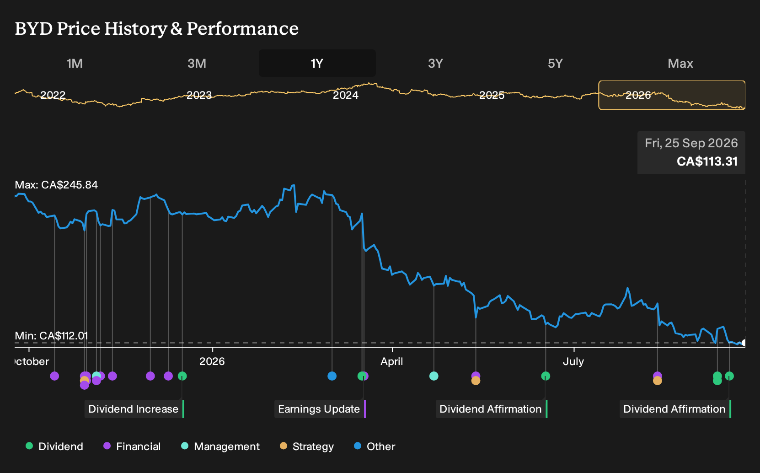Open the Earnings Update event label
The height and width of the screenshot is (473, 760).
(x=320, y=409)
